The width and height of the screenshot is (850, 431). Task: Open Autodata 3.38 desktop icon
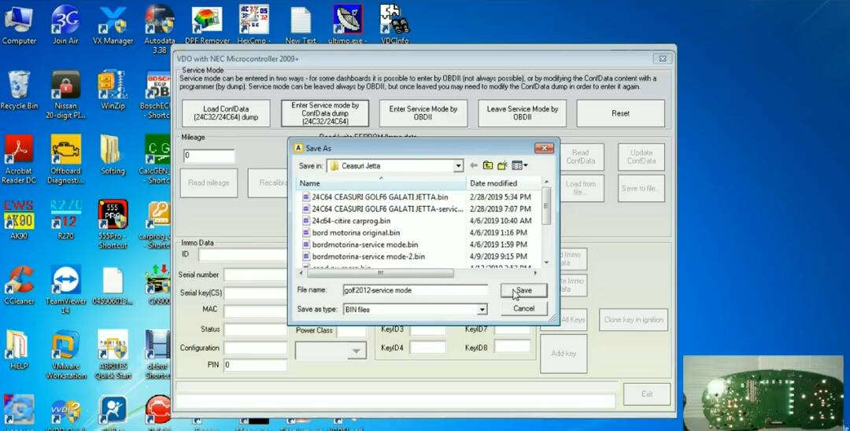[159, 28]
